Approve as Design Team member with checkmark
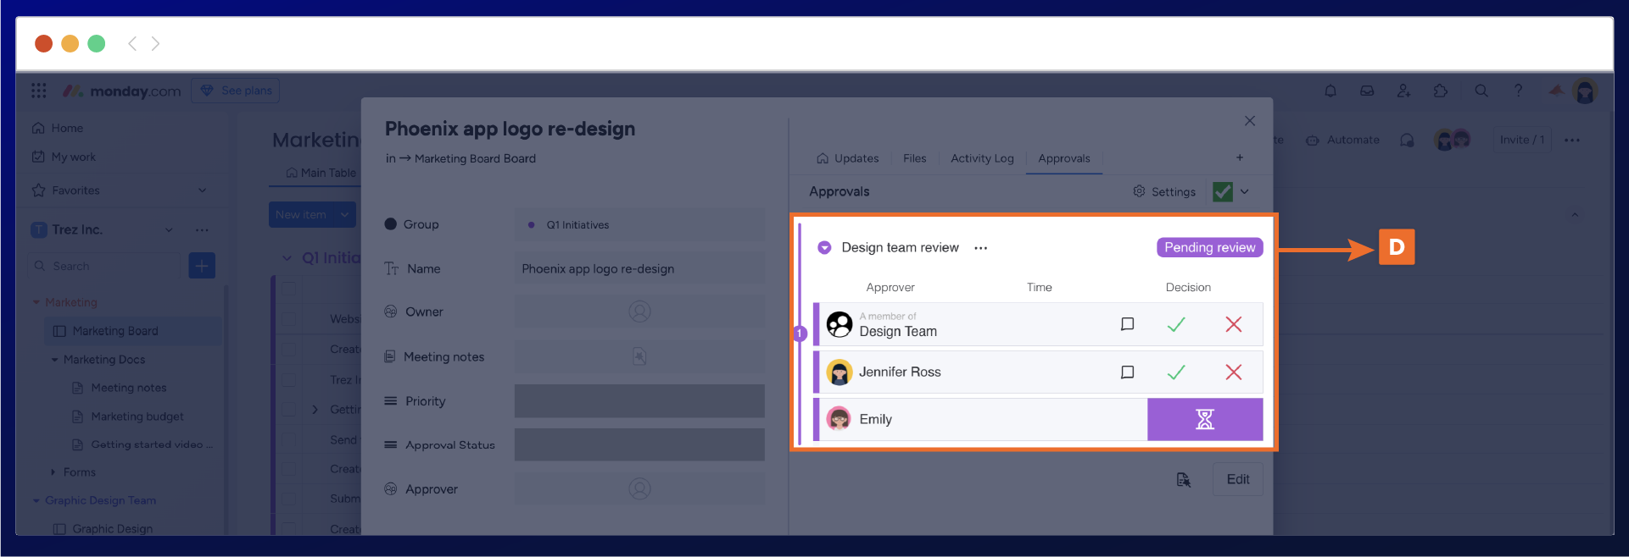This screenshot has height=557, width=1629. (x=1175, y=324)
